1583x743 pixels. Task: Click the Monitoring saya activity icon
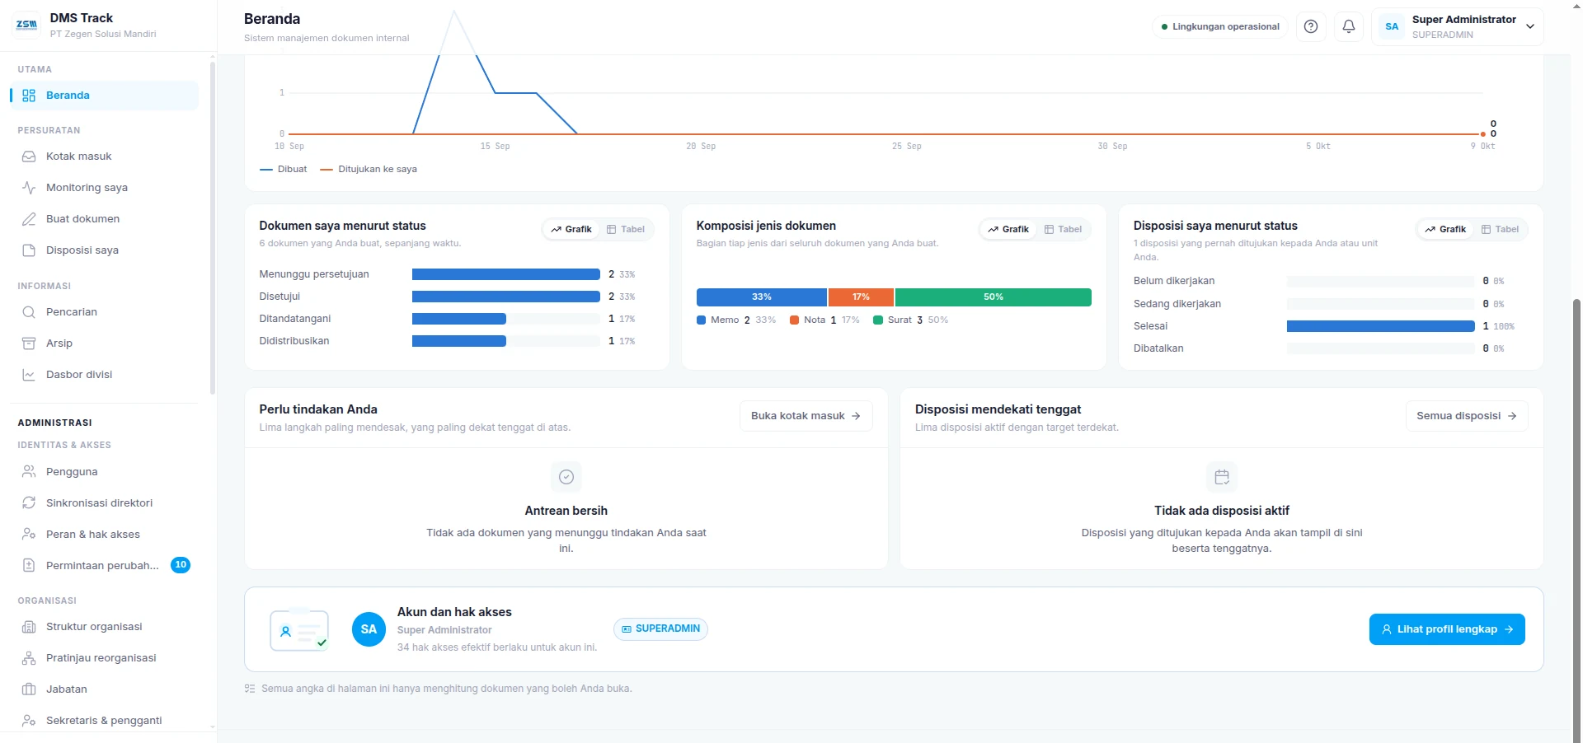click(x=29, y=188)
